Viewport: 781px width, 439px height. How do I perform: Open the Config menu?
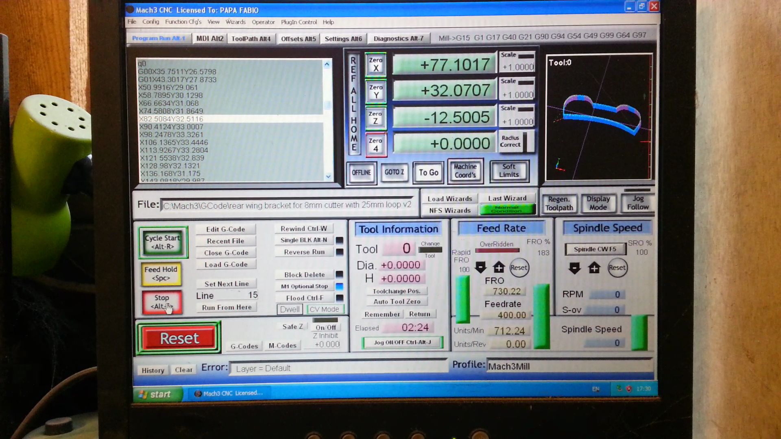tap(151, 22)
